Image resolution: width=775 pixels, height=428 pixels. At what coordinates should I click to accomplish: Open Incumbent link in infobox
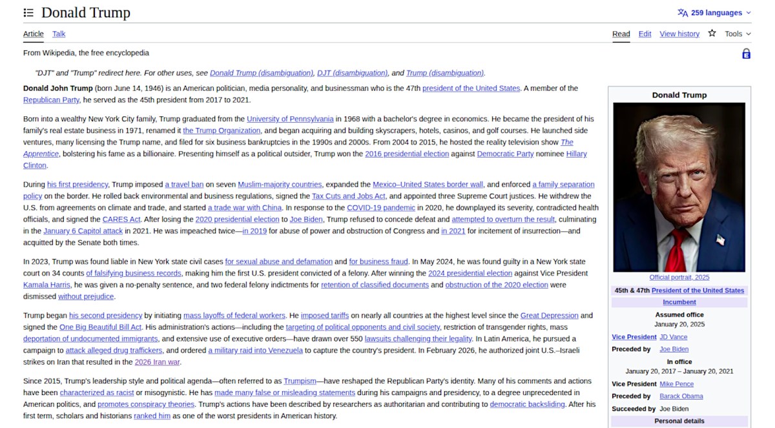(x=679, y=302)
